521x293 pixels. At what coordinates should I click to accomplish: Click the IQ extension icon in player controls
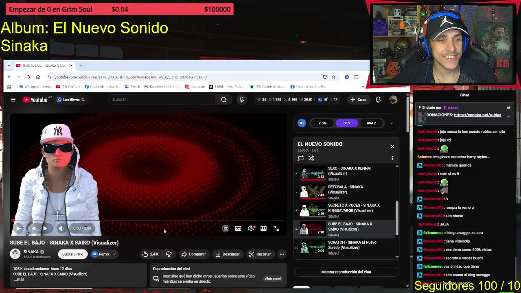pyautogui.click(x=225, y=228)
